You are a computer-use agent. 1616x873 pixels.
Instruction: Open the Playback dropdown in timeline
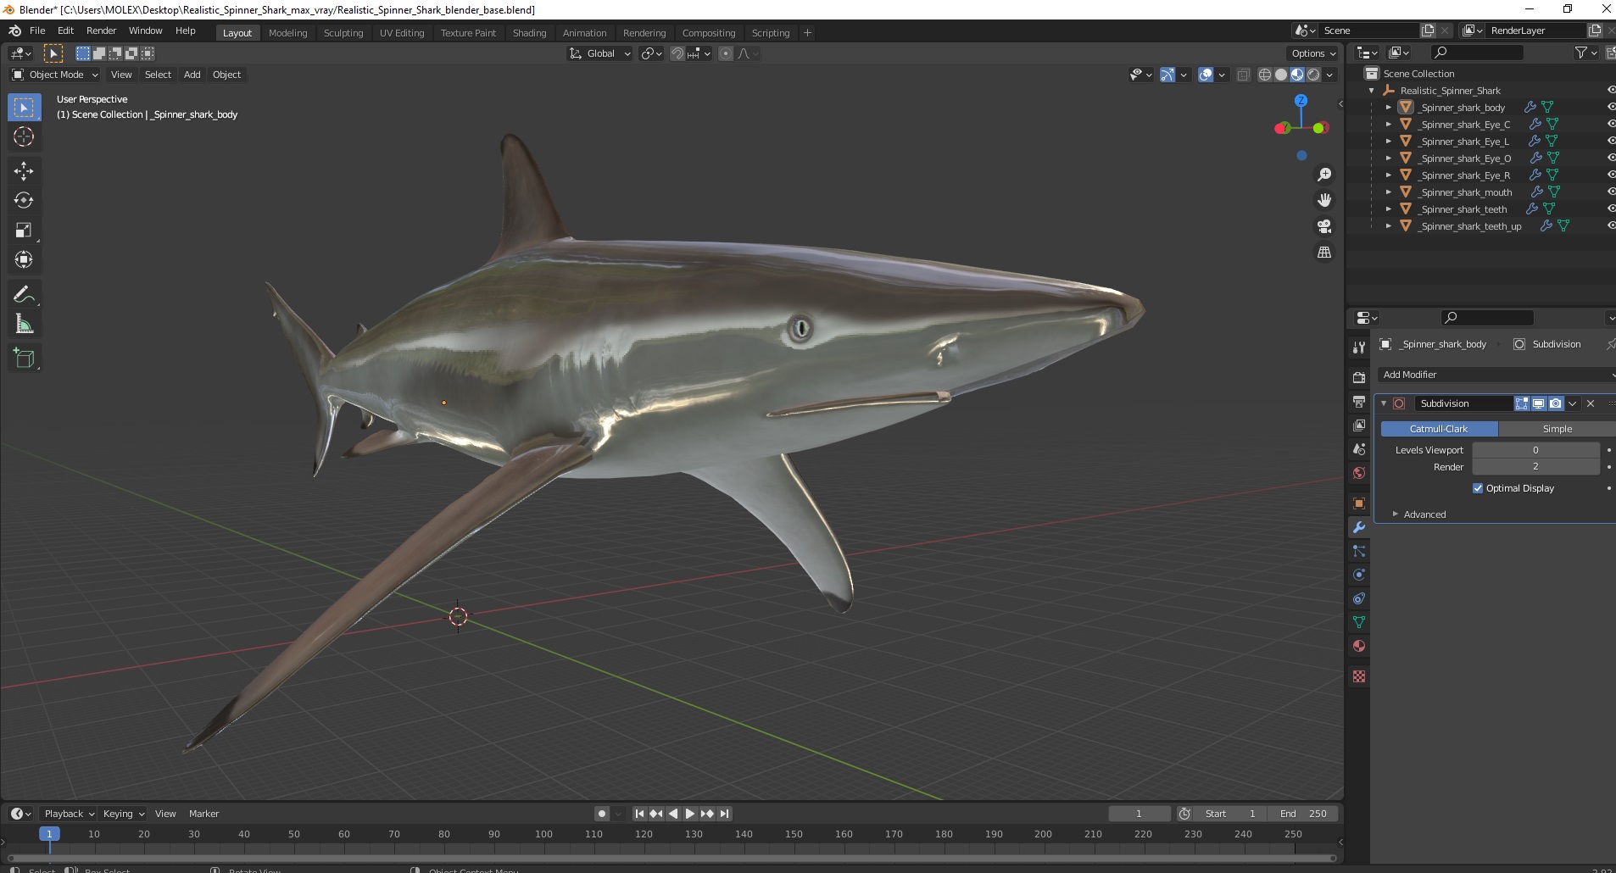click(x=69, y=814)
